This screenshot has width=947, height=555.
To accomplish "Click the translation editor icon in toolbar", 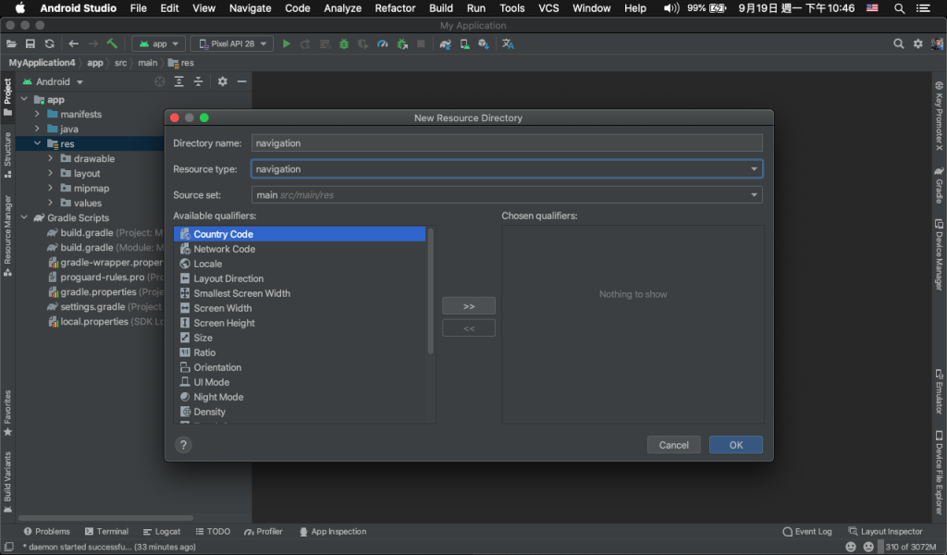I will pyautogui.click(x=508, y=44).
